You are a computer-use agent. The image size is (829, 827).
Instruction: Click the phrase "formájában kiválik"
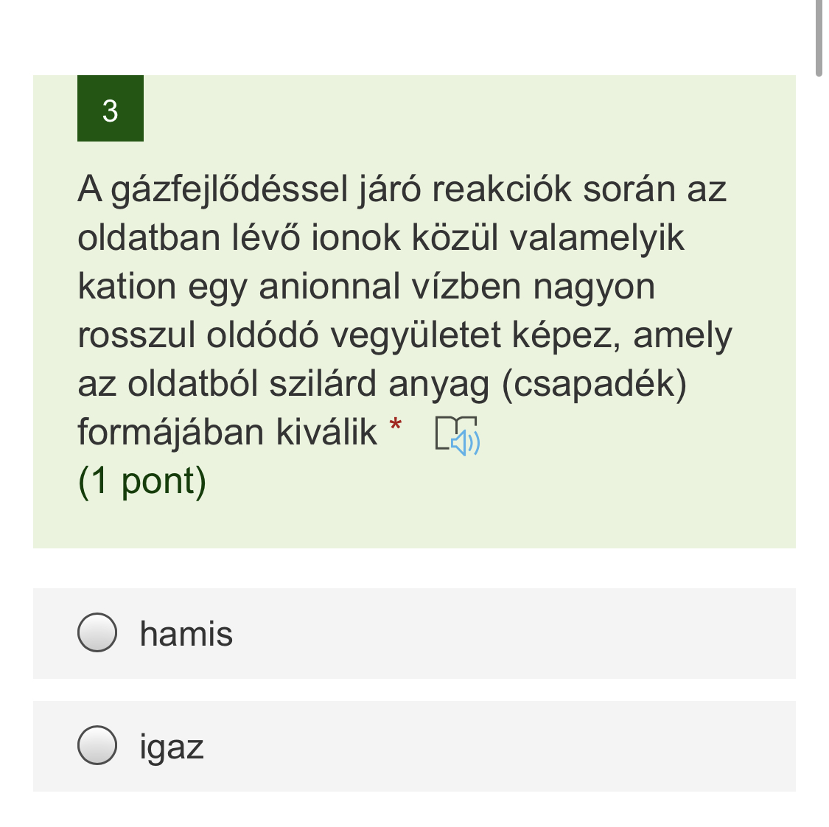(x=227, y=433)
